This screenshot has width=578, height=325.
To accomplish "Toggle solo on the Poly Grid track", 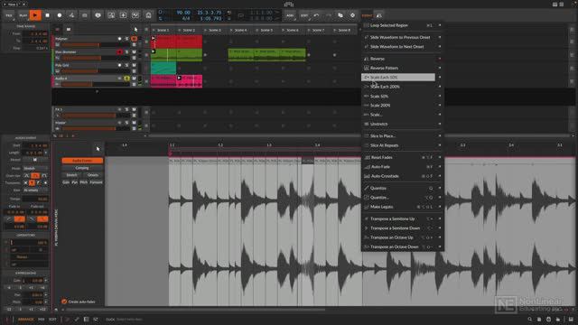I will [x=126, y=65].
